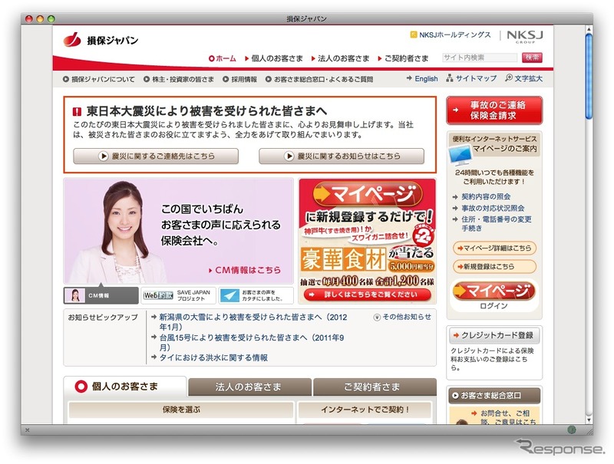Switch to the 法人のお客さま tab
Viewport: 614px width, 464px height.
click(249, 387)
